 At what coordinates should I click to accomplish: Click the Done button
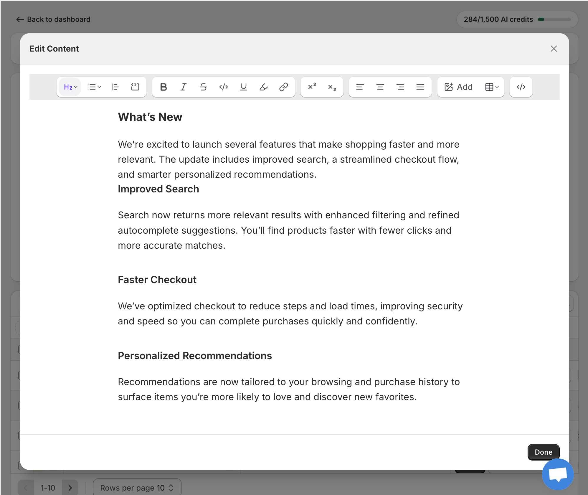544,452
